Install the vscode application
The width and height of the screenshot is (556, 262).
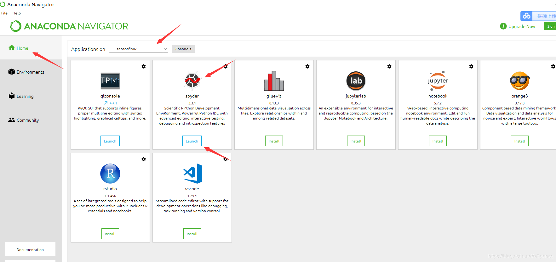[192, 234]
